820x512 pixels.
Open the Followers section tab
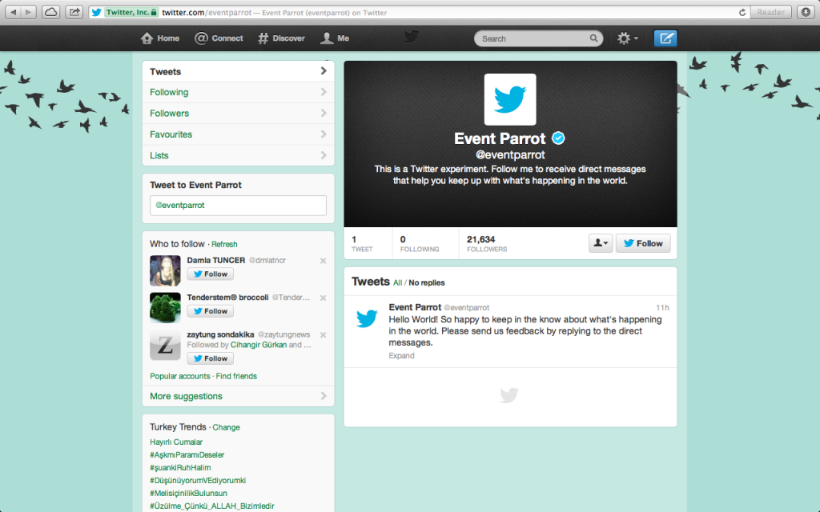(x=170, y=113)
